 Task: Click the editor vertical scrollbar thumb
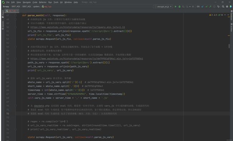229,46
